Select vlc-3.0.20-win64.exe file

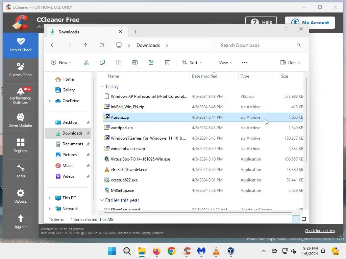[x=203, y=170]
